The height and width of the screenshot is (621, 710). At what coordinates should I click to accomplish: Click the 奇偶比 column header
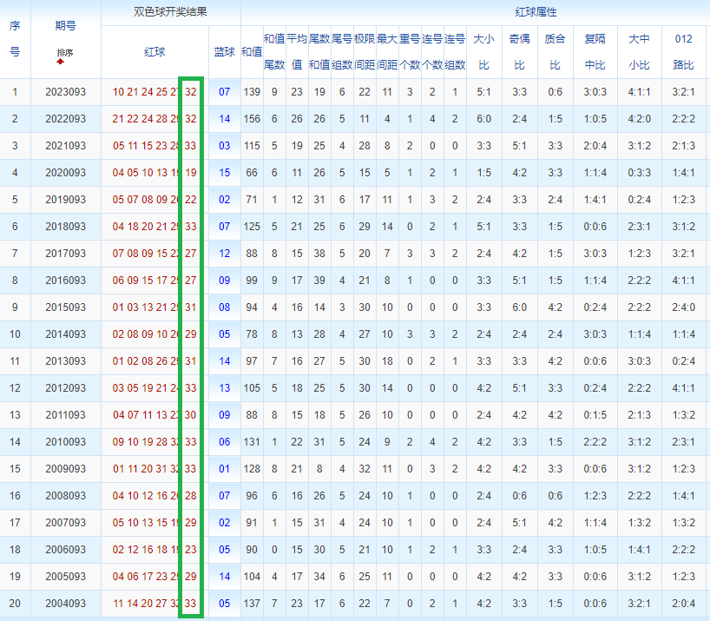pyautogui.click(x=519, y=51)
